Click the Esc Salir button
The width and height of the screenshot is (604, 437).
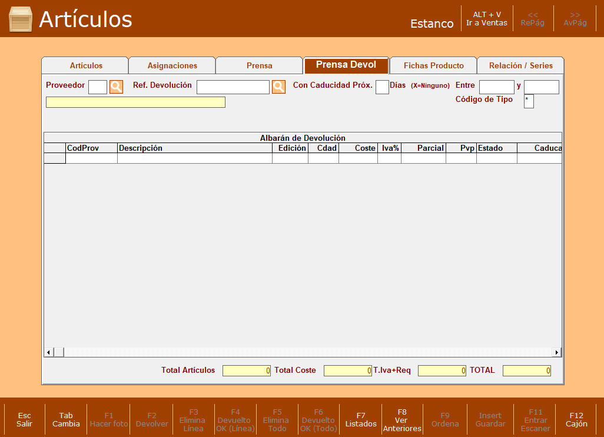click(24, 420)
